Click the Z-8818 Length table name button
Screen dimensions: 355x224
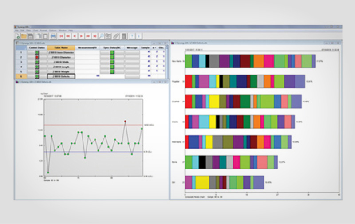tap(61, 67)
